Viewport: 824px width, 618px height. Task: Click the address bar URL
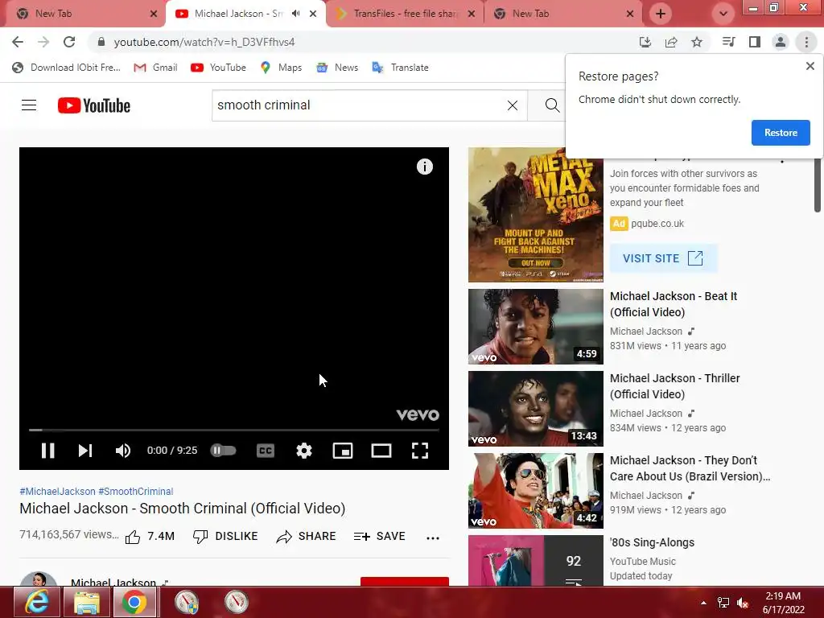(204, 42)
